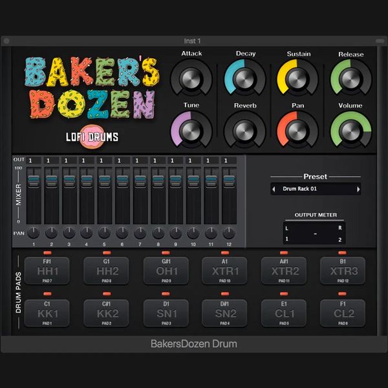This screenshot has height=388, width=388.
Task: Click the Inst 1 window title
Action: [192, 41]
